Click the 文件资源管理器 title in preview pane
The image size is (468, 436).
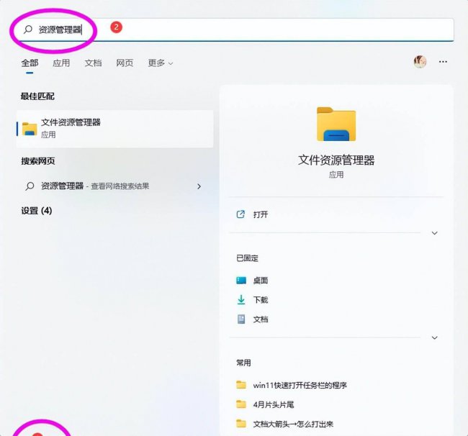coord(336,160)
